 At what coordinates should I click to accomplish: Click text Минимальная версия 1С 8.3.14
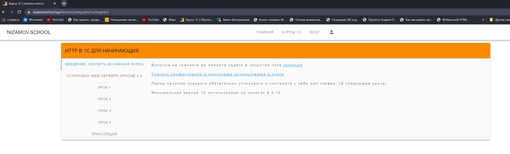pos(216,92)
